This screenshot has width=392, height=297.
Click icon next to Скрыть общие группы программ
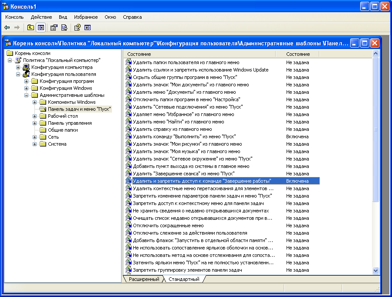[x=128, y=77]
